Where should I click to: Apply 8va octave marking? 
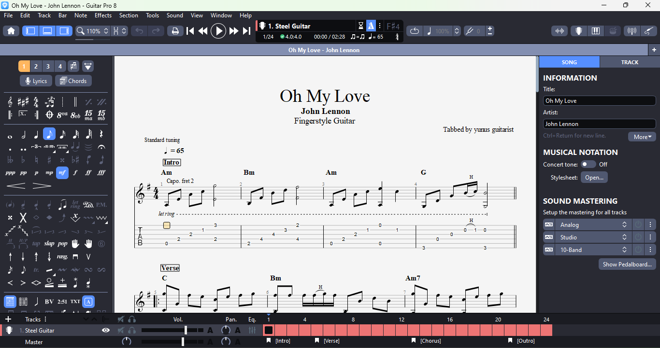62,115
